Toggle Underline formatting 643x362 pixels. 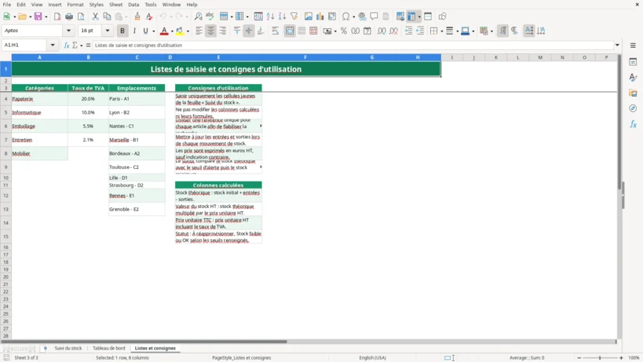pos(145,31)
